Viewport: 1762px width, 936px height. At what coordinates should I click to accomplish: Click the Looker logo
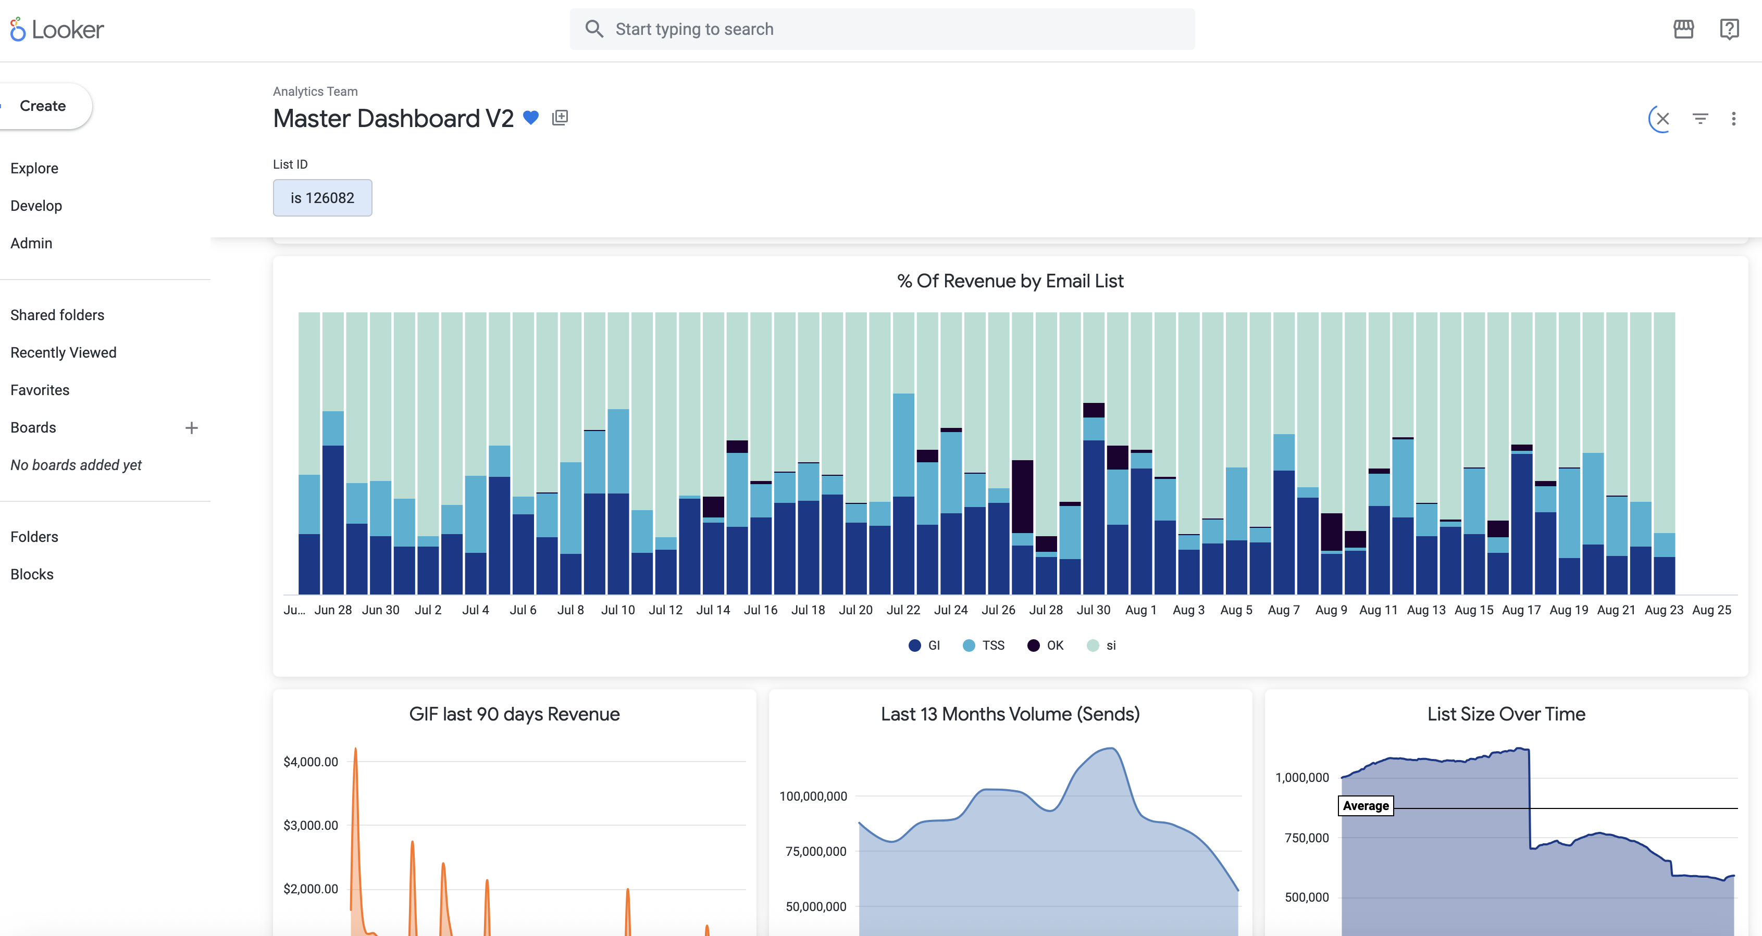56,29
